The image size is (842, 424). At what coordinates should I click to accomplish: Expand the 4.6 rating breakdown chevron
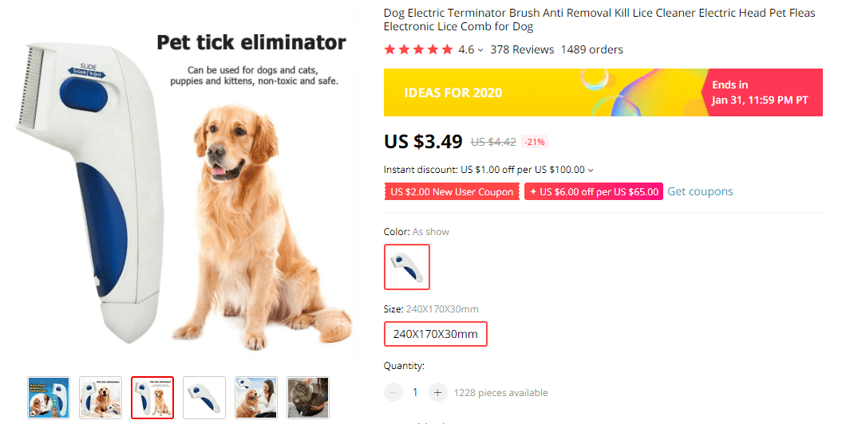coord(480,50)
